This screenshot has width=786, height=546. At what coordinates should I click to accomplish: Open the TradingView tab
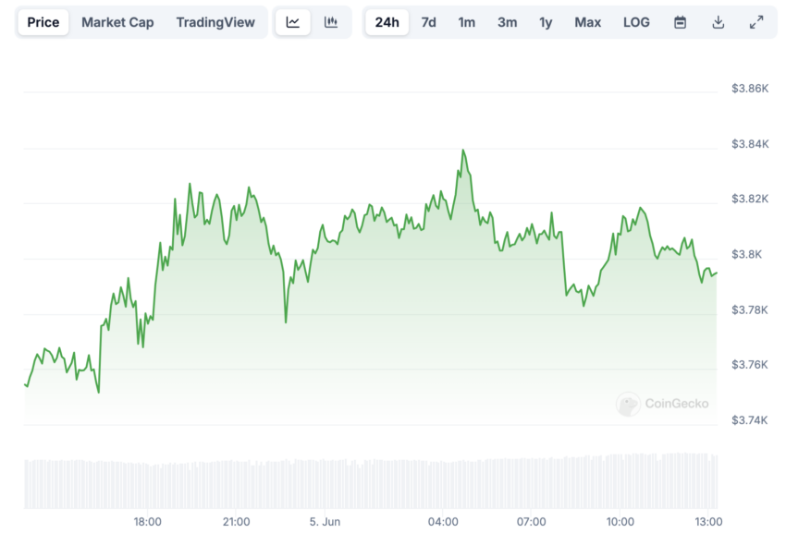(x=215, y=22)
